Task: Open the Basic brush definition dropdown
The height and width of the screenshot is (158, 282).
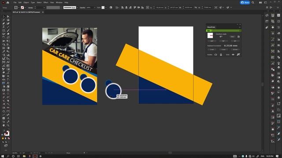Action: (x=78, y=7)
